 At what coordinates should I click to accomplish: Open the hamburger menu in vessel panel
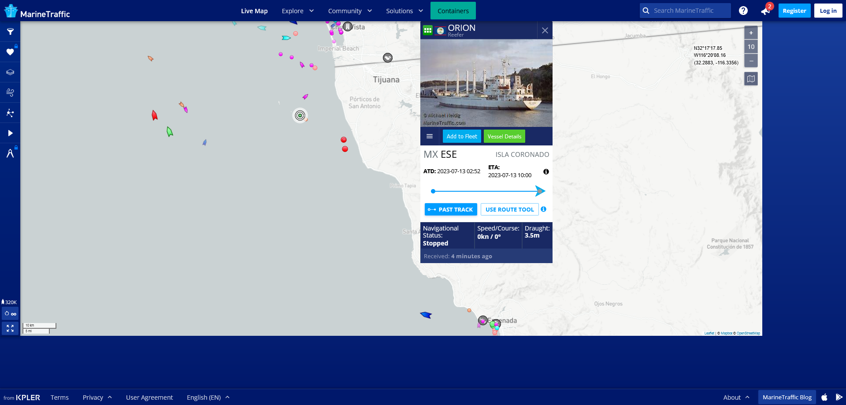[x=430, y=136]
